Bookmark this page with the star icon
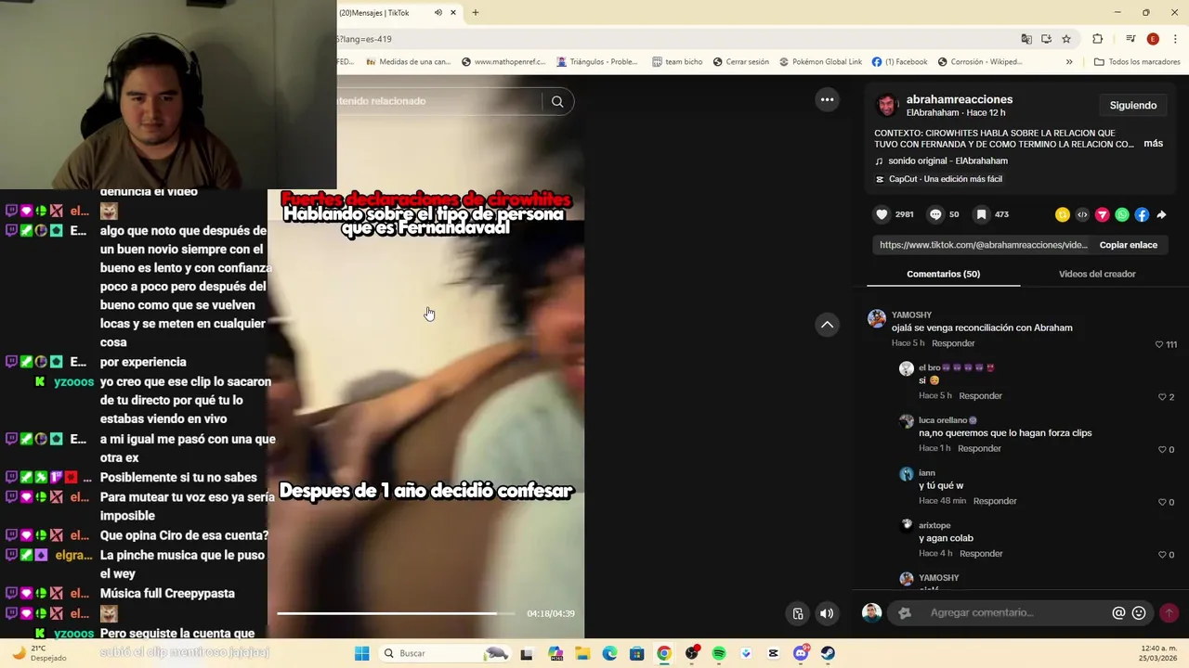 coord(1066,39)
